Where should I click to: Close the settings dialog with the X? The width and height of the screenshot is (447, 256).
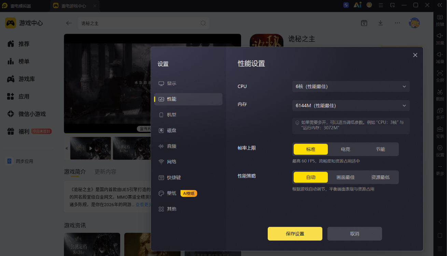pyautogui.click(x=415, y=55)
